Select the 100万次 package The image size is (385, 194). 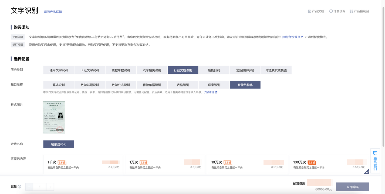tap(329, 165)
